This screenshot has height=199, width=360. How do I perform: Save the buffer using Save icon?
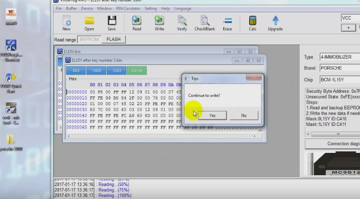click(111, 23)
